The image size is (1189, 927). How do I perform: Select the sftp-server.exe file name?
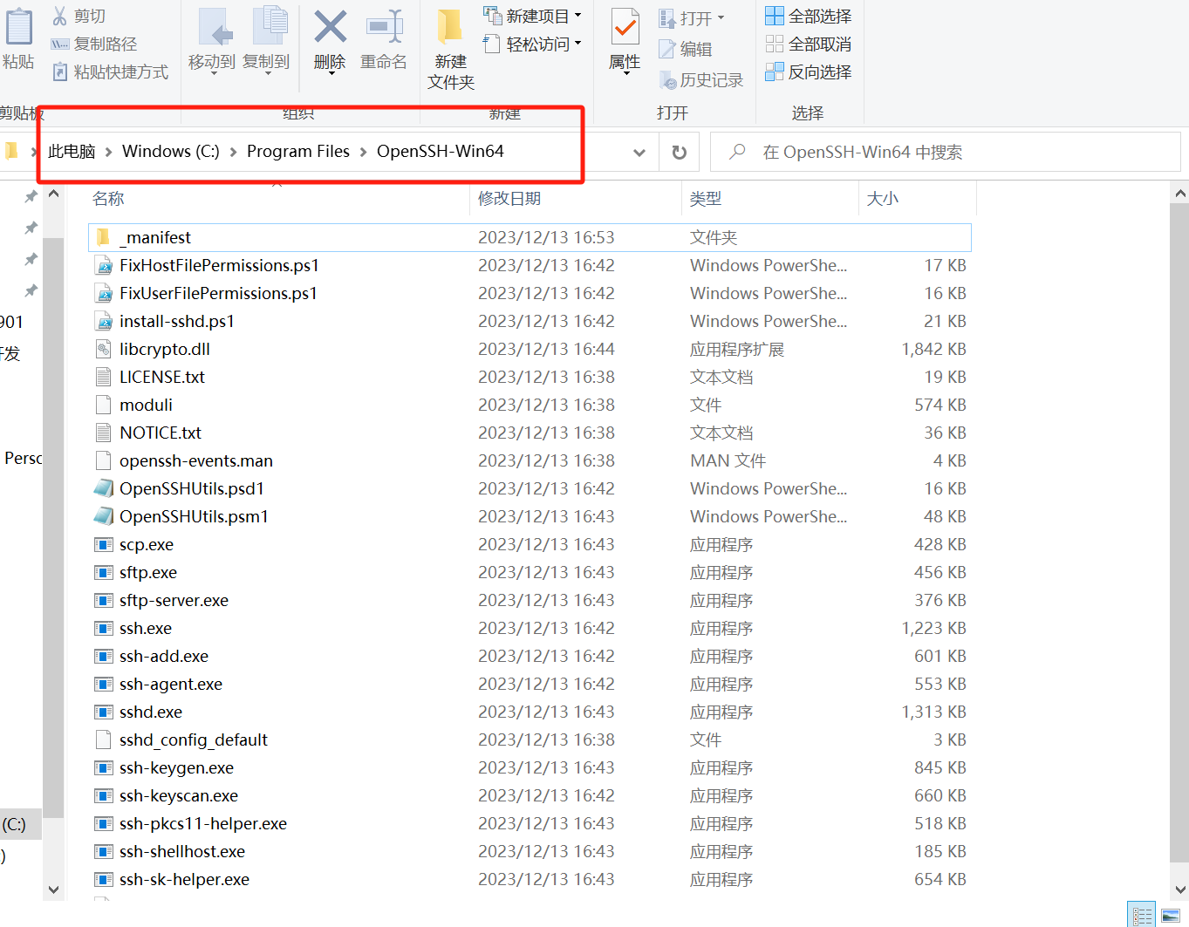pyautogui.click(x=174, y=600)
